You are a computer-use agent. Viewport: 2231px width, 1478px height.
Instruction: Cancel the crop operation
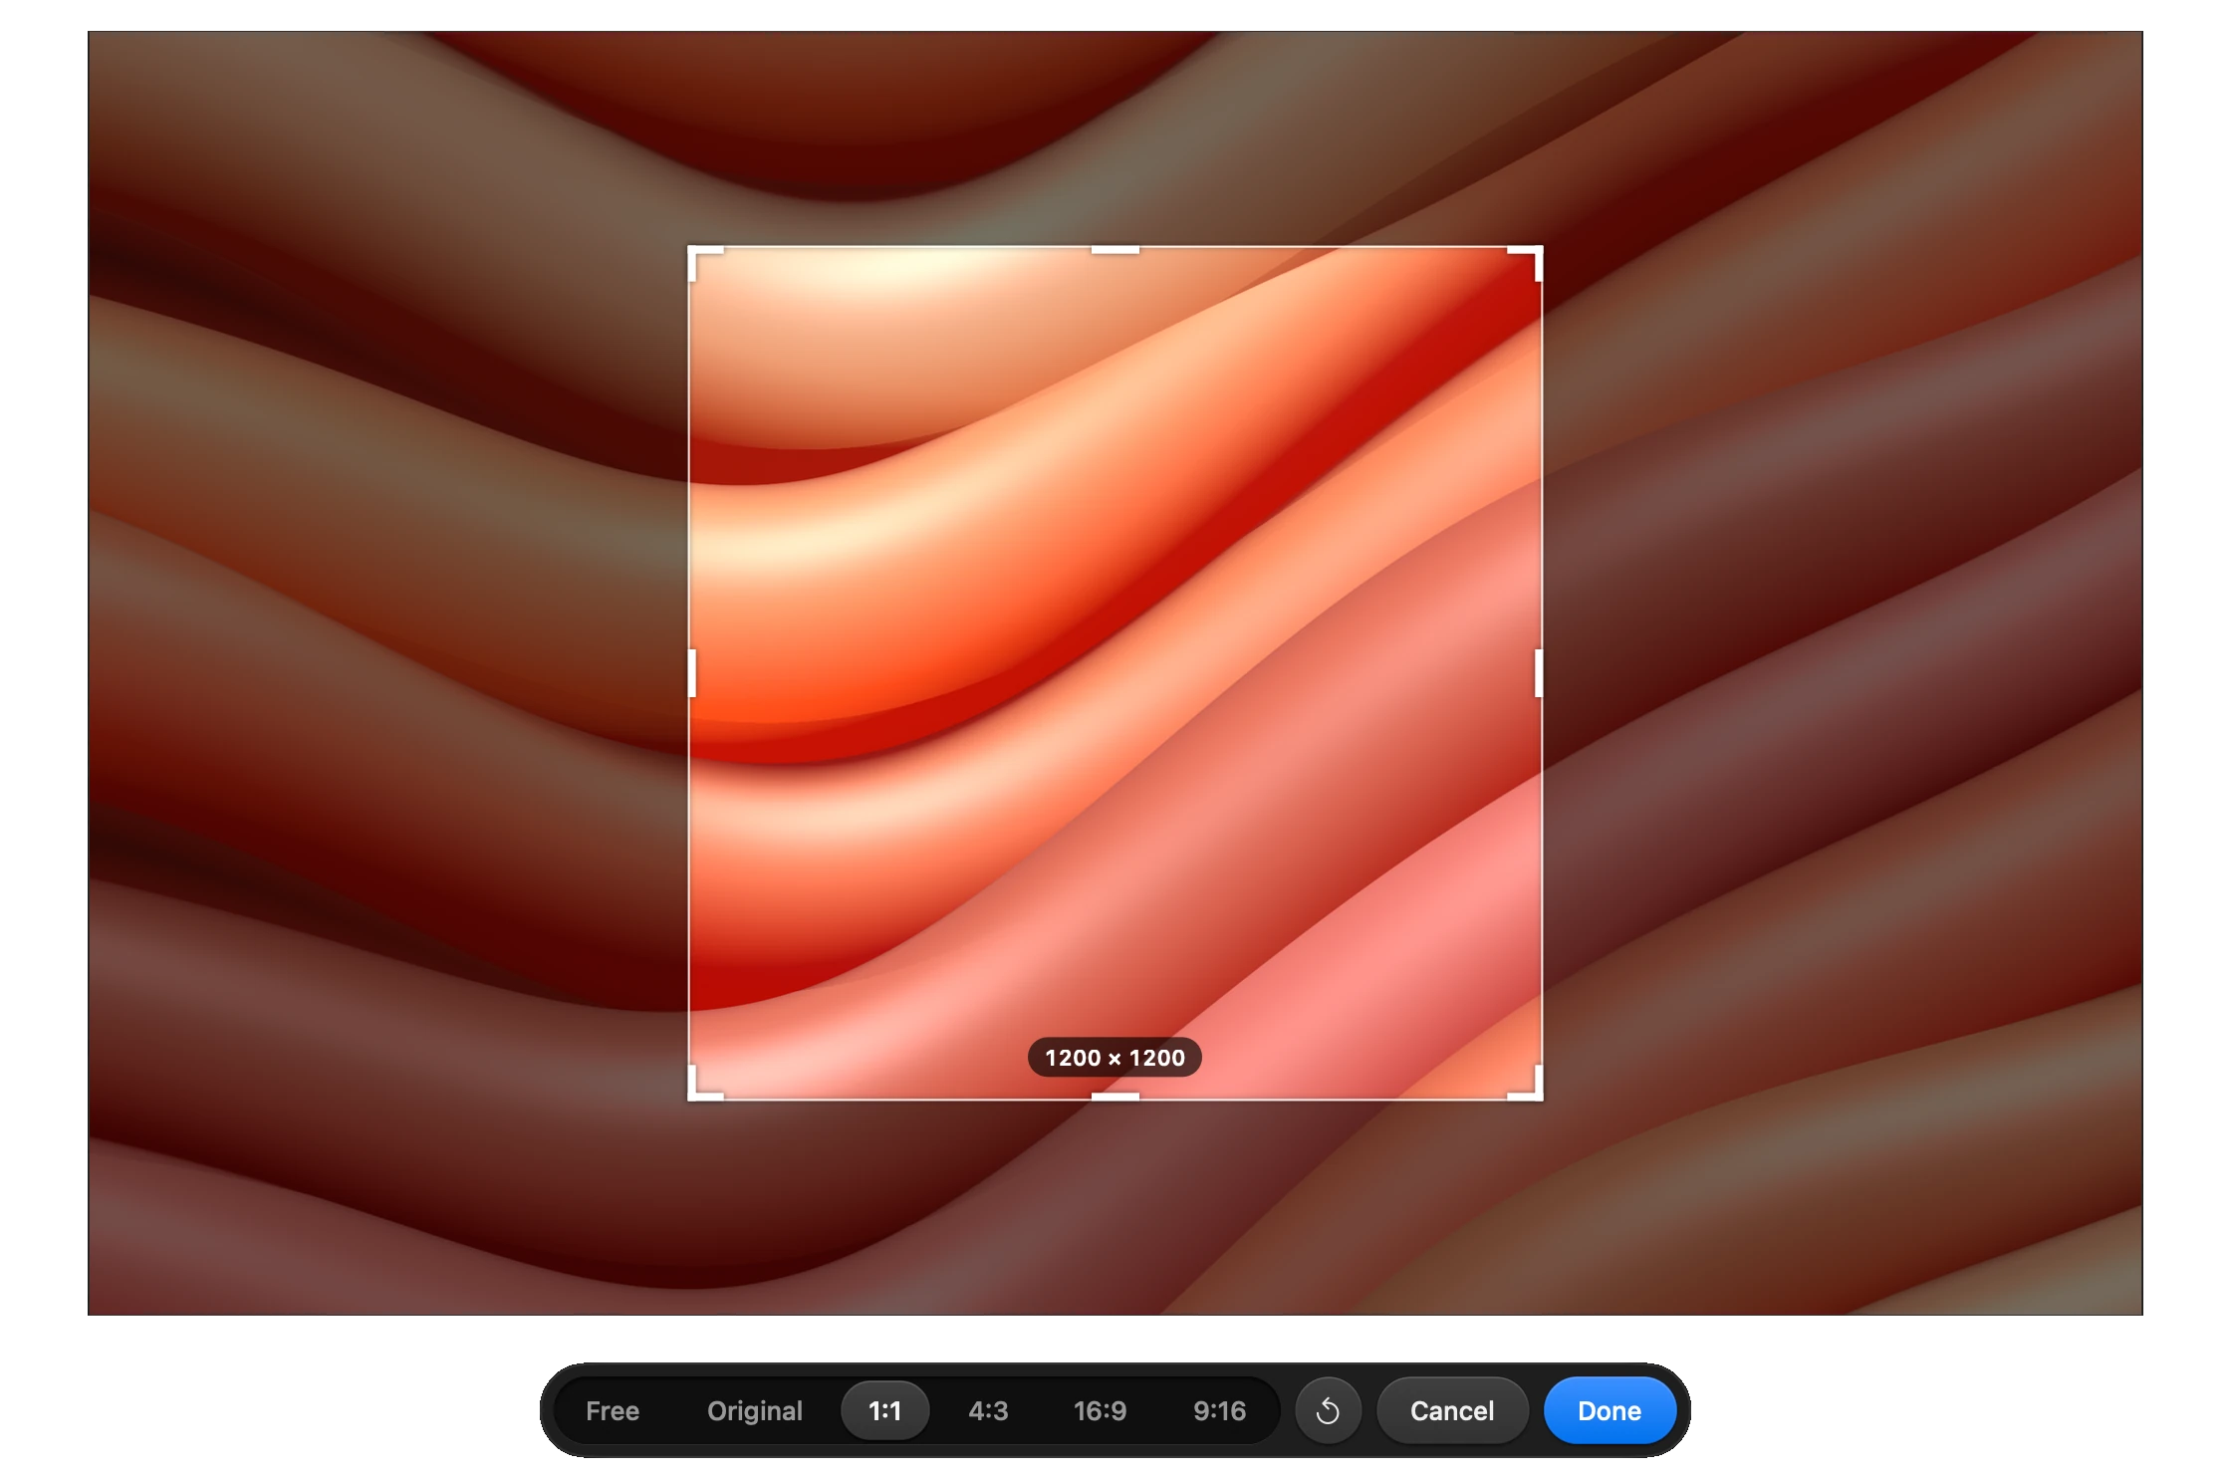pos(1452,1410)
